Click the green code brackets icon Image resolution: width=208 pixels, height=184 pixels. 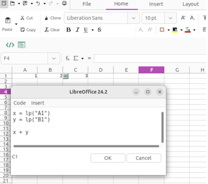pos(10,45)
